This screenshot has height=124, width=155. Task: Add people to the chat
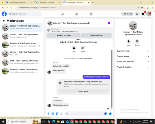tap(74, 48)
